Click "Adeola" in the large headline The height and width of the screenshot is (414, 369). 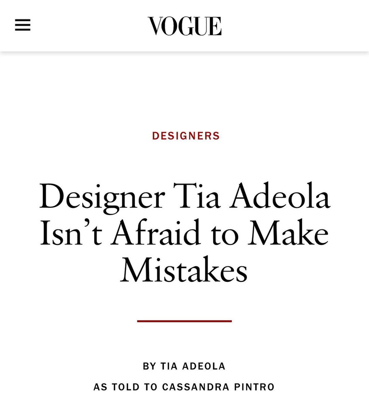point(279,197)
